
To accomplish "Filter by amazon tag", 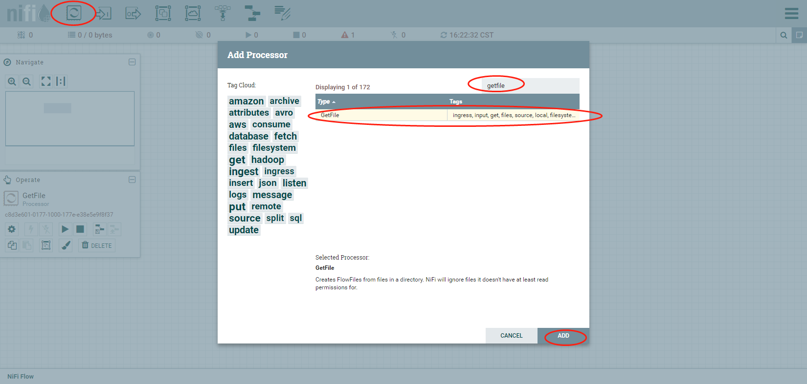I will [247, 101].
